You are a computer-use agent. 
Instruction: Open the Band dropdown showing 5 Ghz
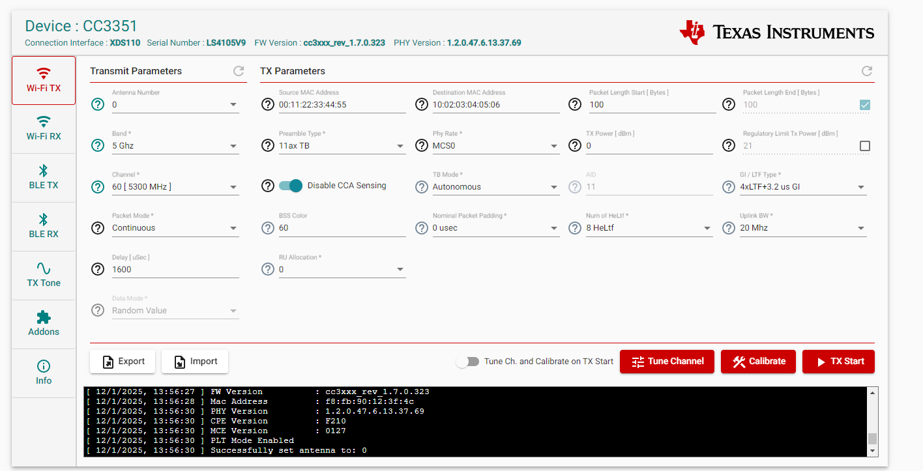175,145
